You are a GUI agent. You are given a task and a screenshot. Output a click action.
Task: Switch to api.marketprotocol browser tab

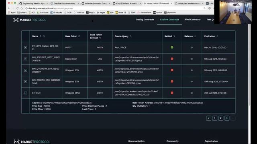click(x=189, y=3)
